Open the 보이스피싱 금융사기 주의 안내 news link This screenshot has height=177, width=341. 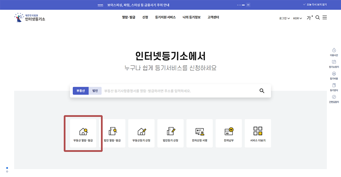click(x=138, y=5)
